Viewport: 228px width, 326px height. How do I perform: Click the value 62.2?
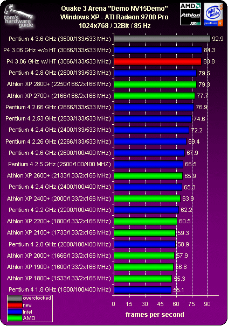pos(186,210)
